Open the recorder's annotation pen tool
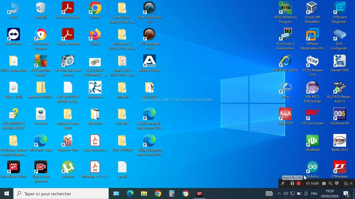 pos(283,184)
